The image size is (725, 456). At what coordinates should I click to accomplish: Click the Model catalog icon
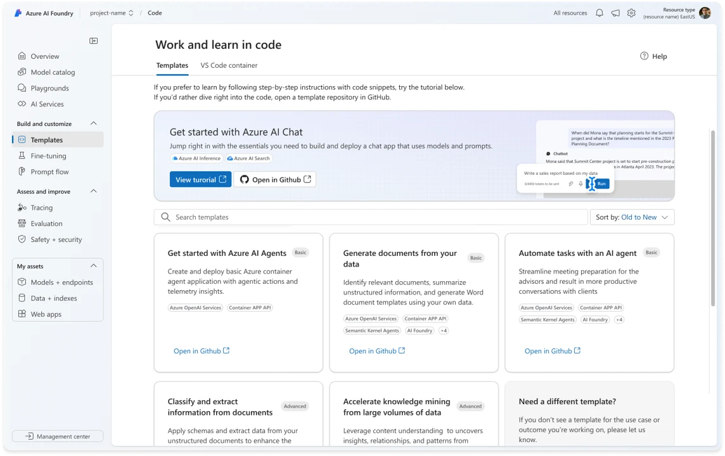point(22,72)
